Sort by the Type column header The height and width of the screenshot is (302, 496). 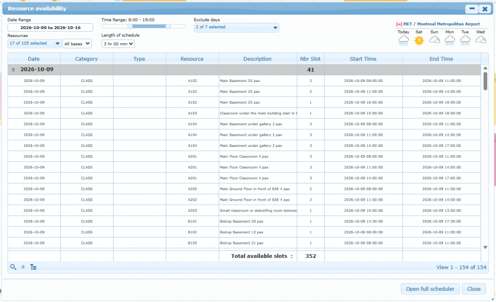click(x=139, y=59)
